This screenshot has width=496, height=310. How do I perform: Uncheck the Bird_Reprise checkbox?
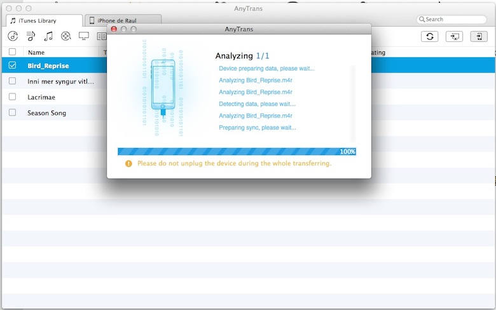(12, 65)
